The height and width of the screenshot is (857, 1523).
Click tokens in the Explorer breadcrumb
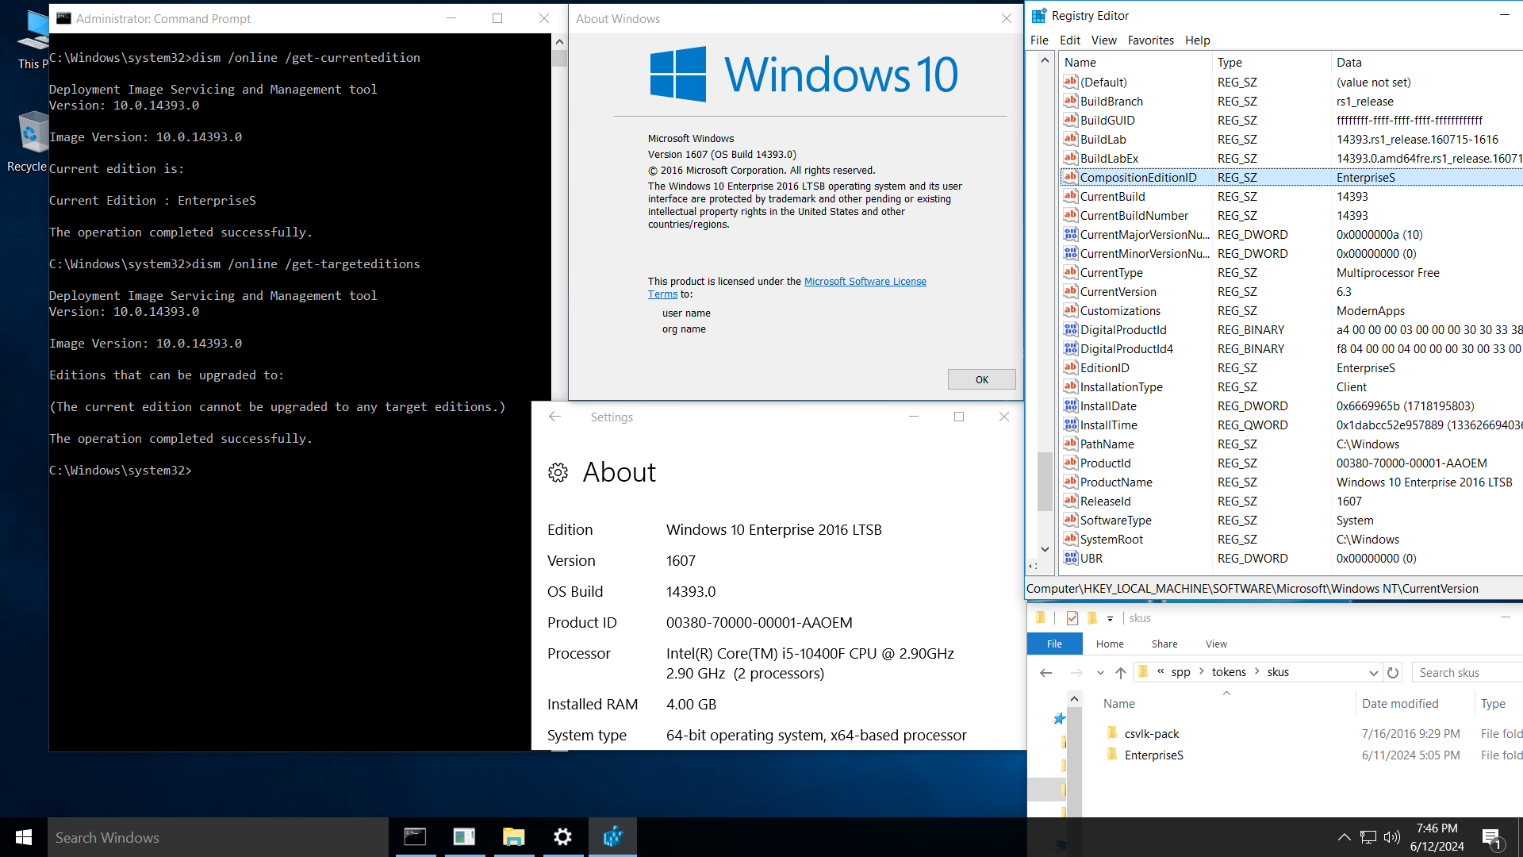coord(1229,673)
